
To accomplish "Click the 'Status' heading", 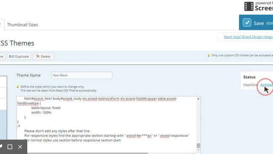I will (249, 77).
